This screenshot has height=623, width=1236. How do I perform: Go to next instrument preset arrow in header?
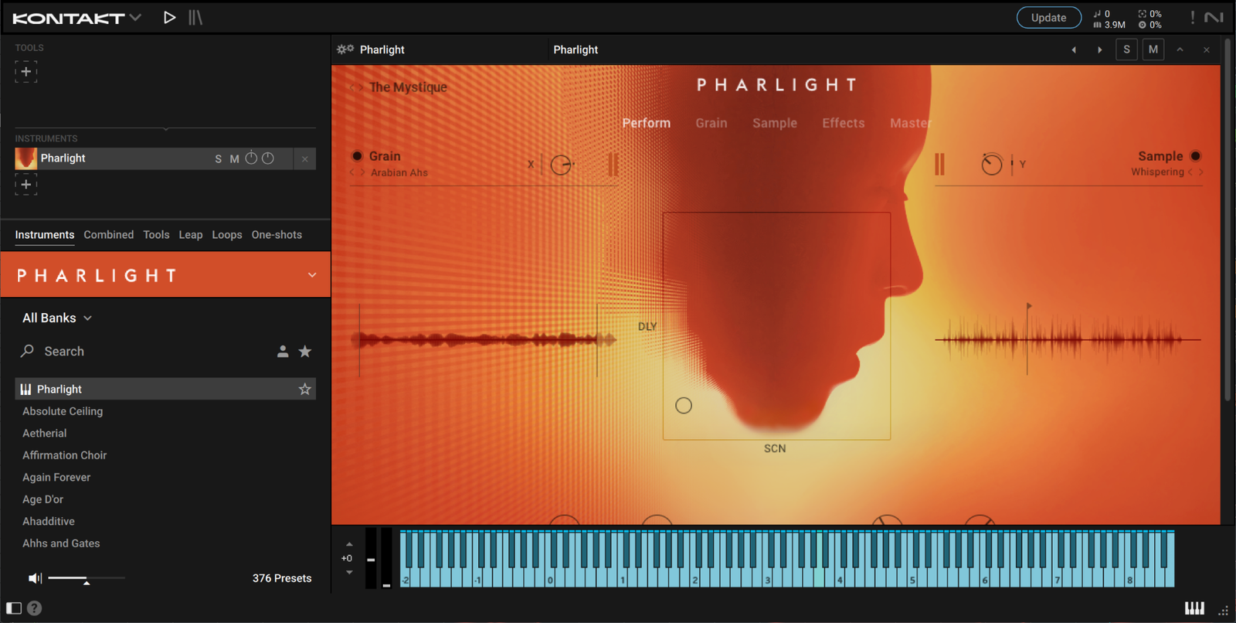(1099, 49)
